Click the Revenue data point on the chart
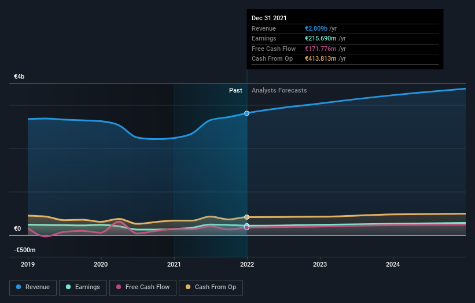Screen dimensions: 475x303 246,113
